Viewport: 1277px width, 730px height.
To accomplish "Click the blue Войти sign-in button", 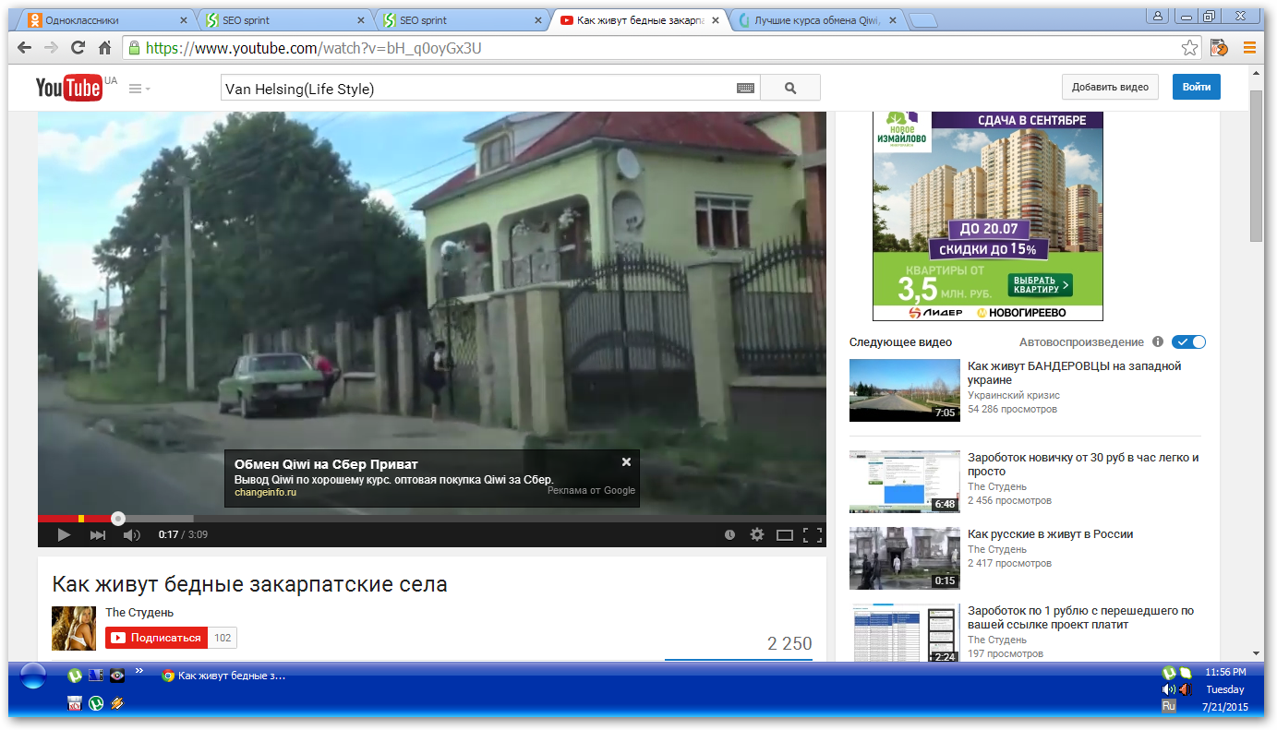I will pyautogui.click(x=1197, y=88).
